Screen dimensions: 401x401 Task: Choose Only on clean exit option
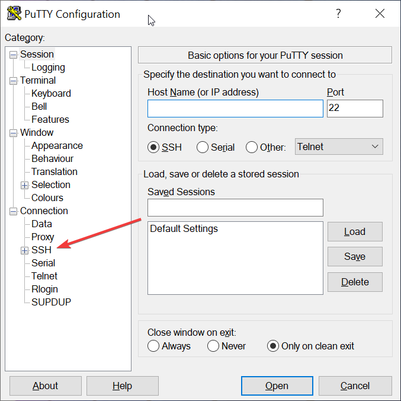tap(273, 346)
